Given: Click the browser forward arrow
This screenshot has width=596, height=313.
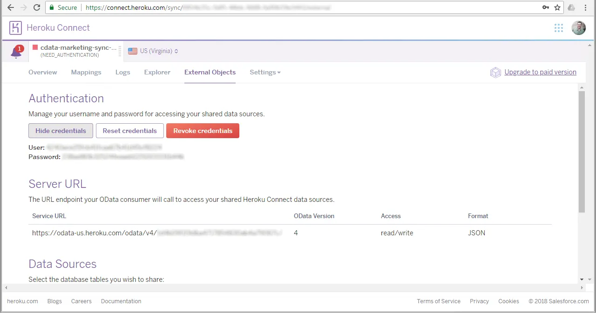Looking at the screenshot, I should [x=24, y=7].
